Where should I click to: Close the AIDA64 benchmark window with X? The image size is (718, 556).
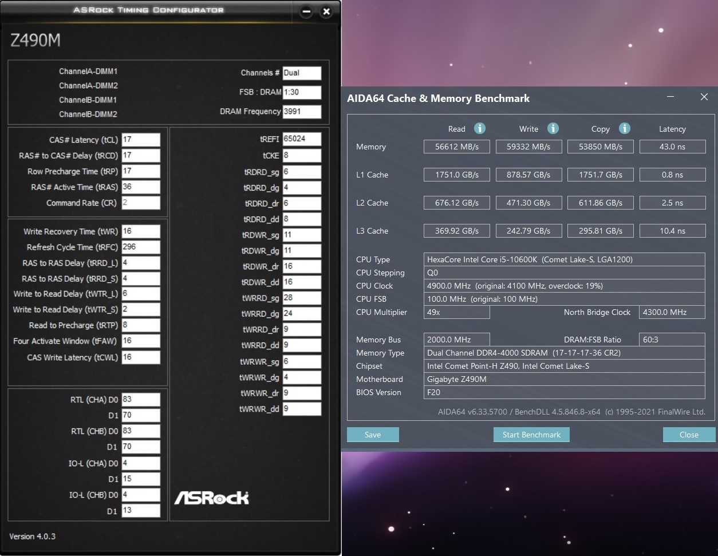[x=704, y=97]
